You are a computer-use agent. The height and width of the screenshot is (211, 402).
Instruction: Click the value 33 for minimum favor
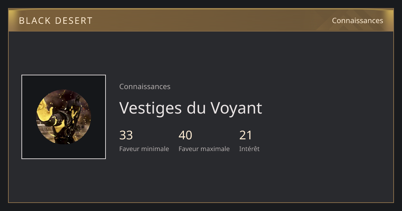click(x=126, y=135)
